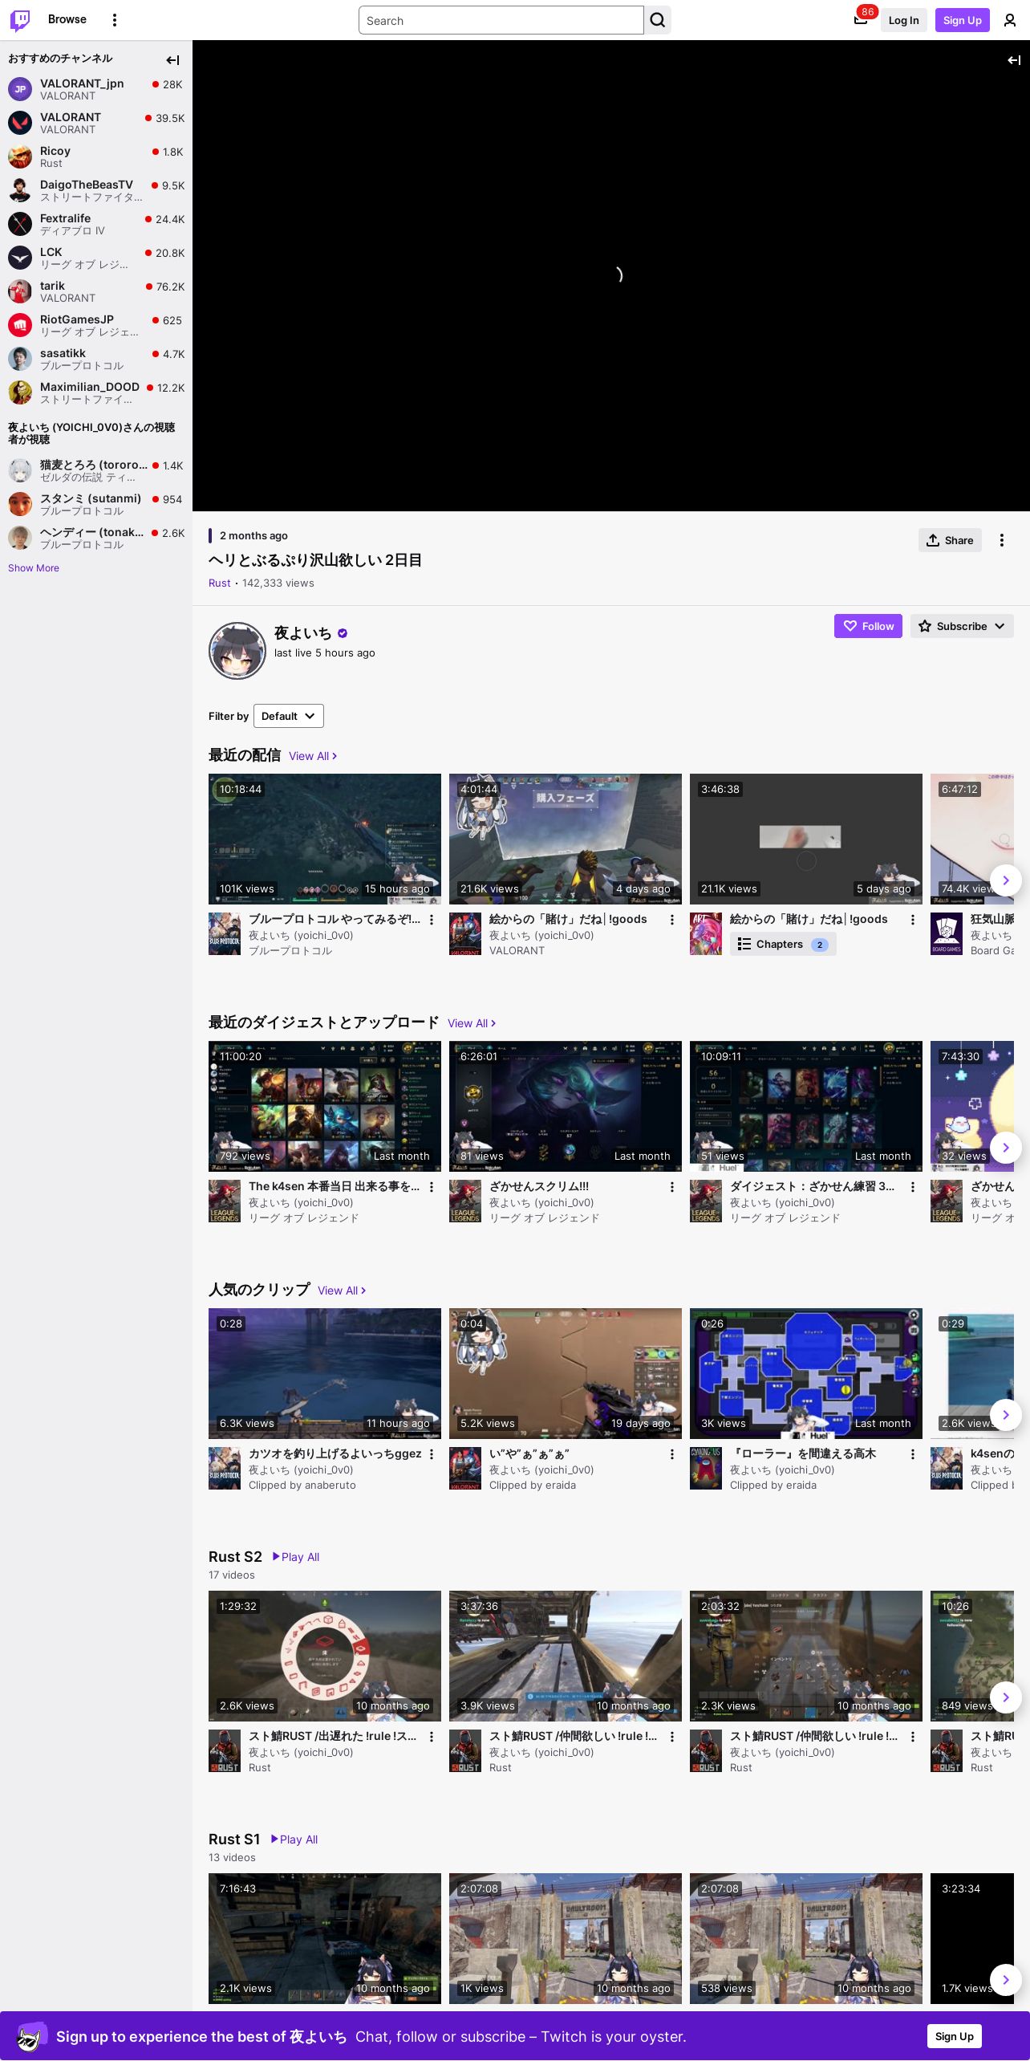Click Log In in the top bar
Image resolution: width=1030 pixels, height=2061 pixels.
coord(904,20)
